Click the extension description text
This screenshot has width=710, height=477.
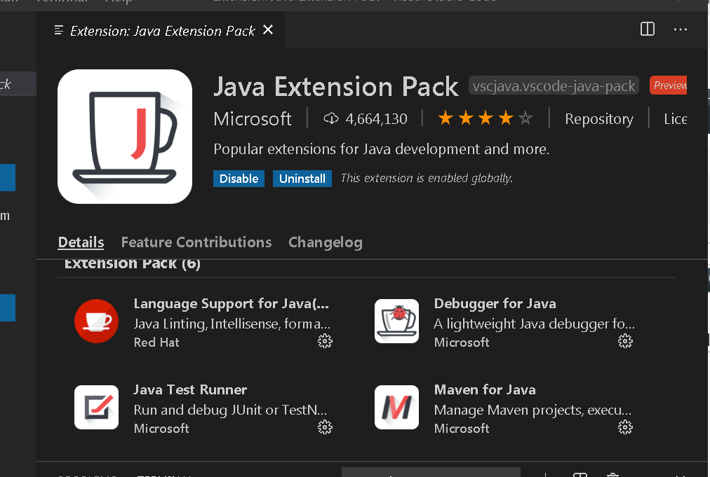381,148
